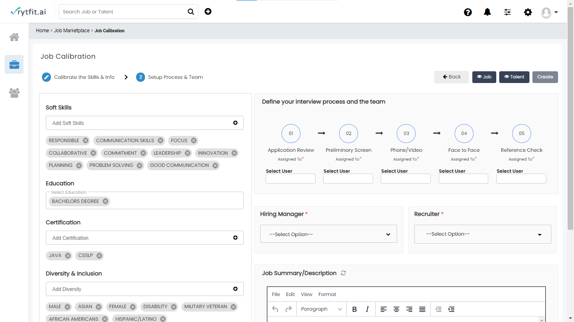Remove the MILITARY VETERAN tag

233,306
